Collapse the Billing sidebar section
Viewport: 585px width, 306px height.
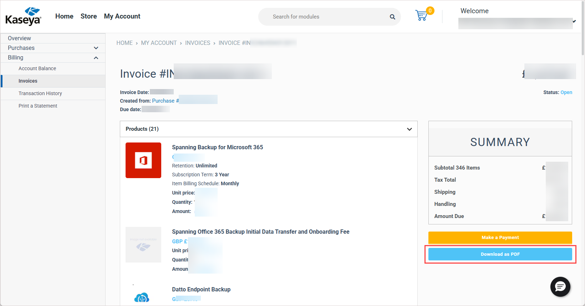coord(96,58)
